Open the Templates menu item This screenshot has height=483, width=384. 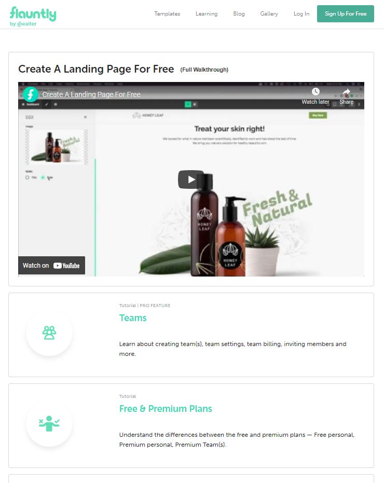(x=167, y=13)
